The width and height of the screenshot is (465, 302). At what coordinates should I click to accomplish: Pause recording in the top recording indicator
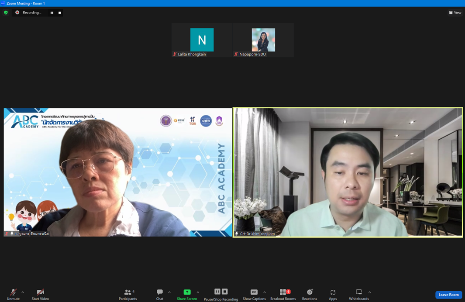tap(52, 13)
